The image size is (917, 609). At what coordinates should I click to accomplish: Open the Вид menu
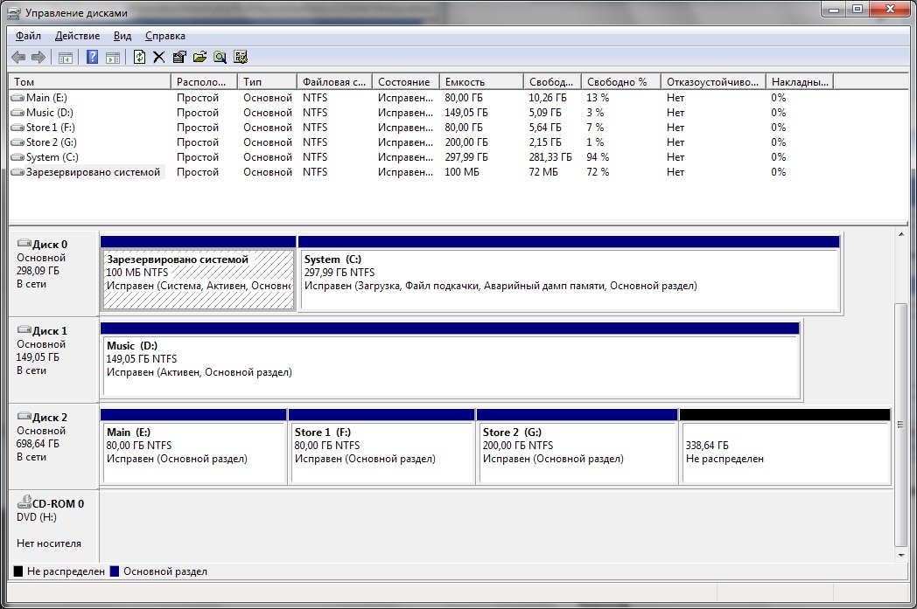[122, 36]
